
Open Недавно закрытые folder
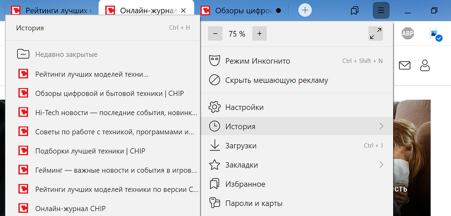[66, 54]
